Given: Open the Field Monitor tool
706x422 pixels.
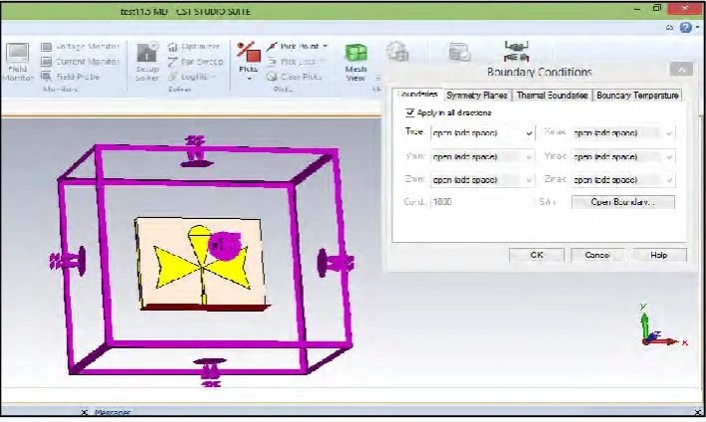Looking at the screenshot, I should [18, 62].
